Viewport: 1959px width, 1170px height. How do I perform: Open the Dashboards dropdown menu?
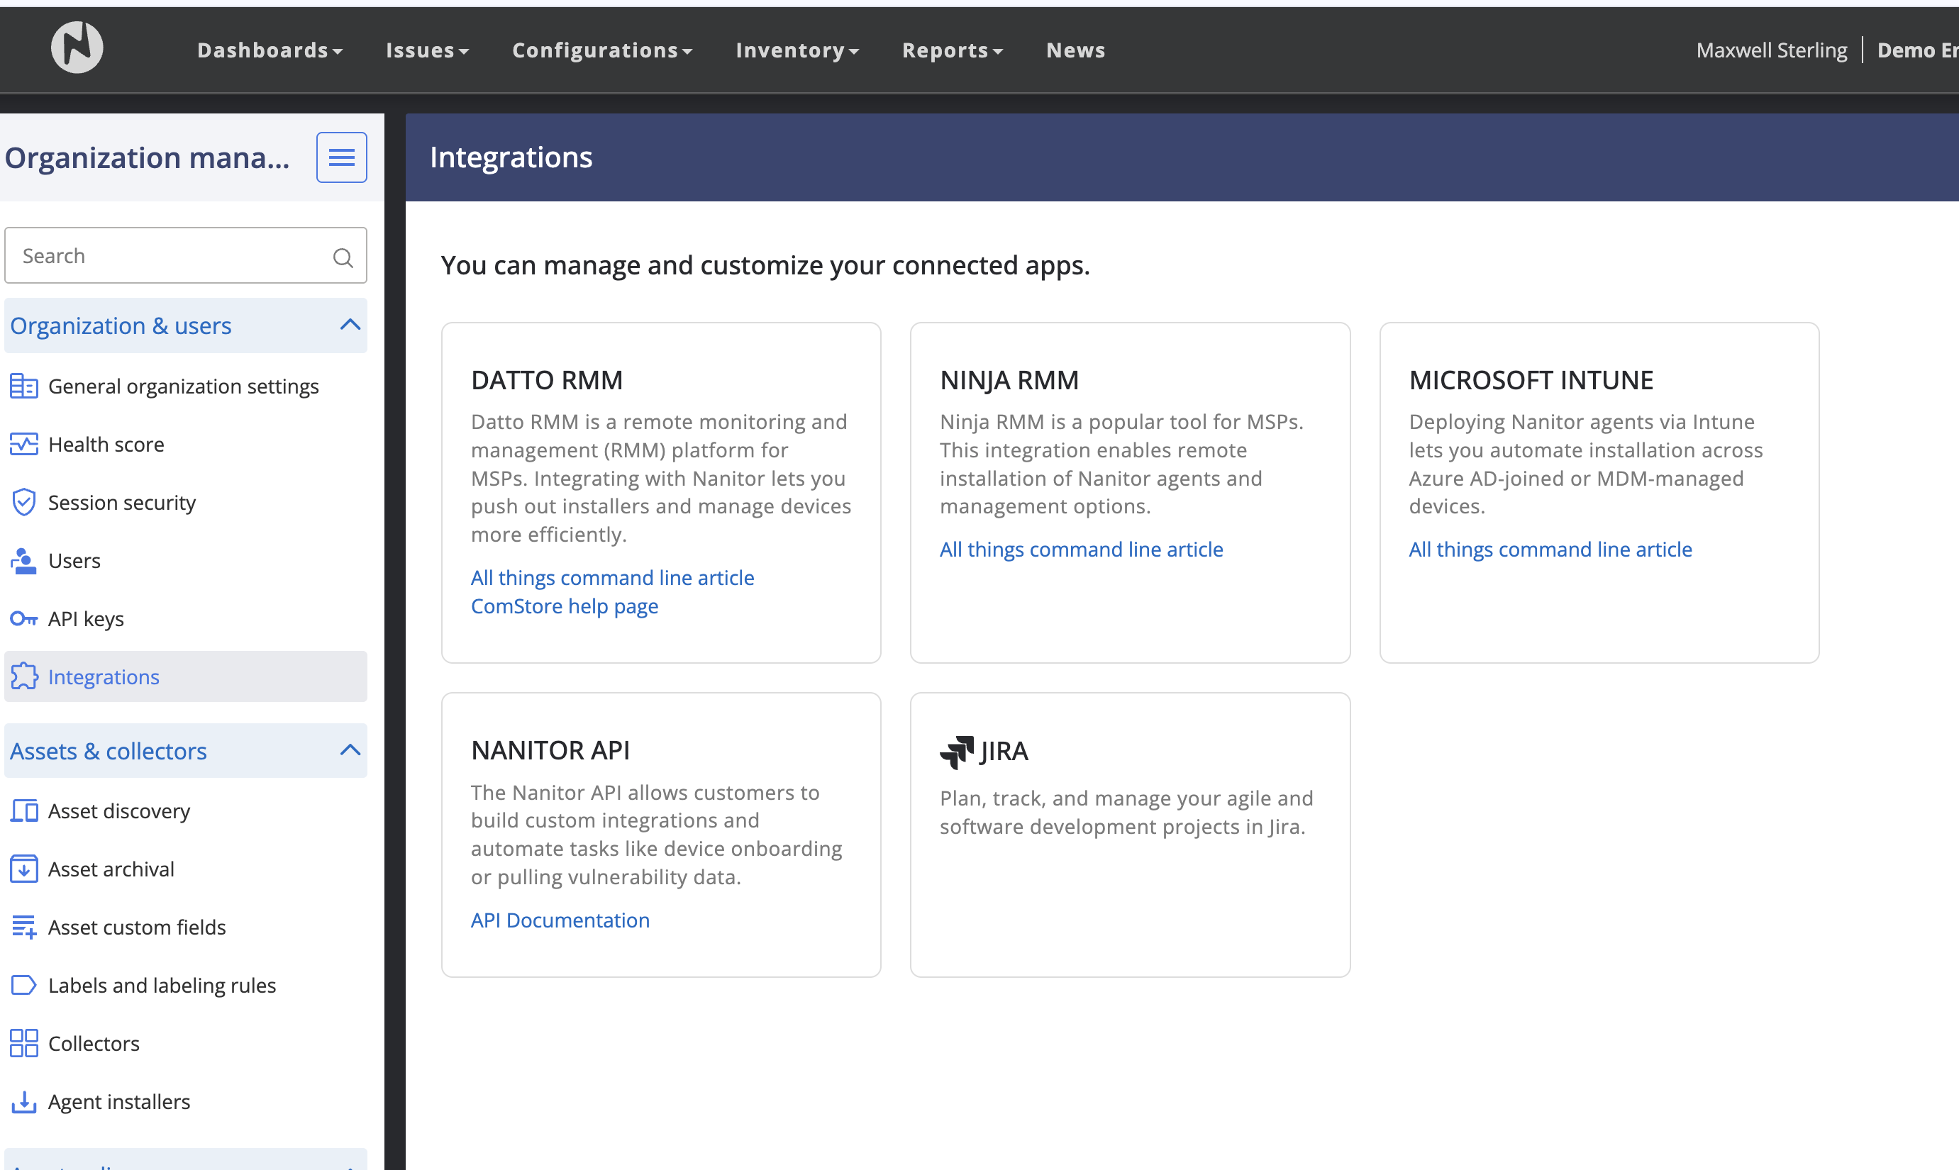pos(270,50)
